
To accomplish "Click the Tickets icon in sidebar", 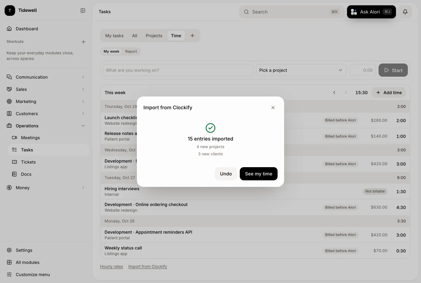I will click(x=14, y=162).
